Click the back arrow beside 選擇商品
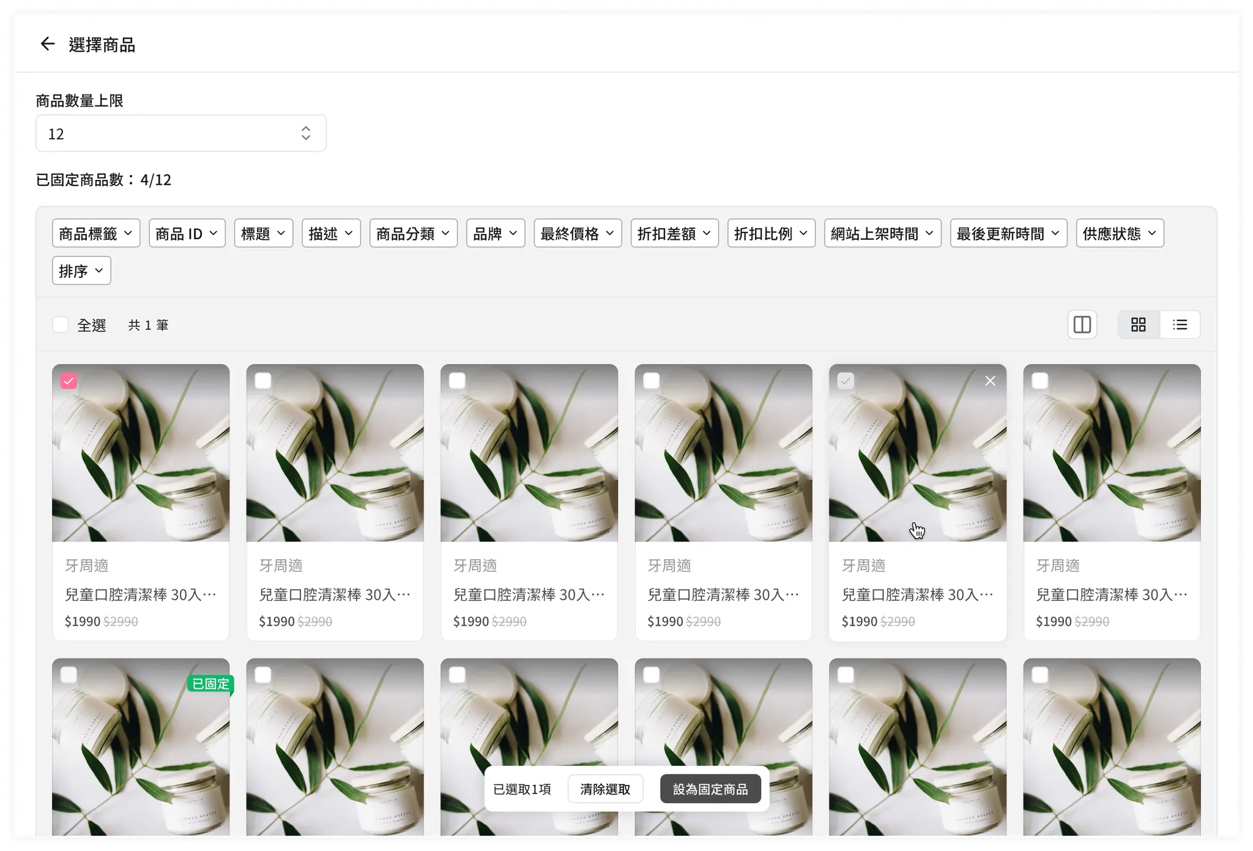Image resolution: width=1253 pixels, height=851 pixels. pyautogui.click(x=47, y=44)
